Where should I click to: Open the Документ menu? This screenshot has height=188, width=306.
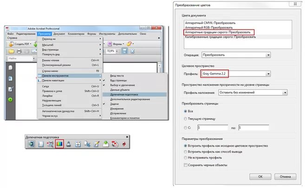(x=59, y=34)
